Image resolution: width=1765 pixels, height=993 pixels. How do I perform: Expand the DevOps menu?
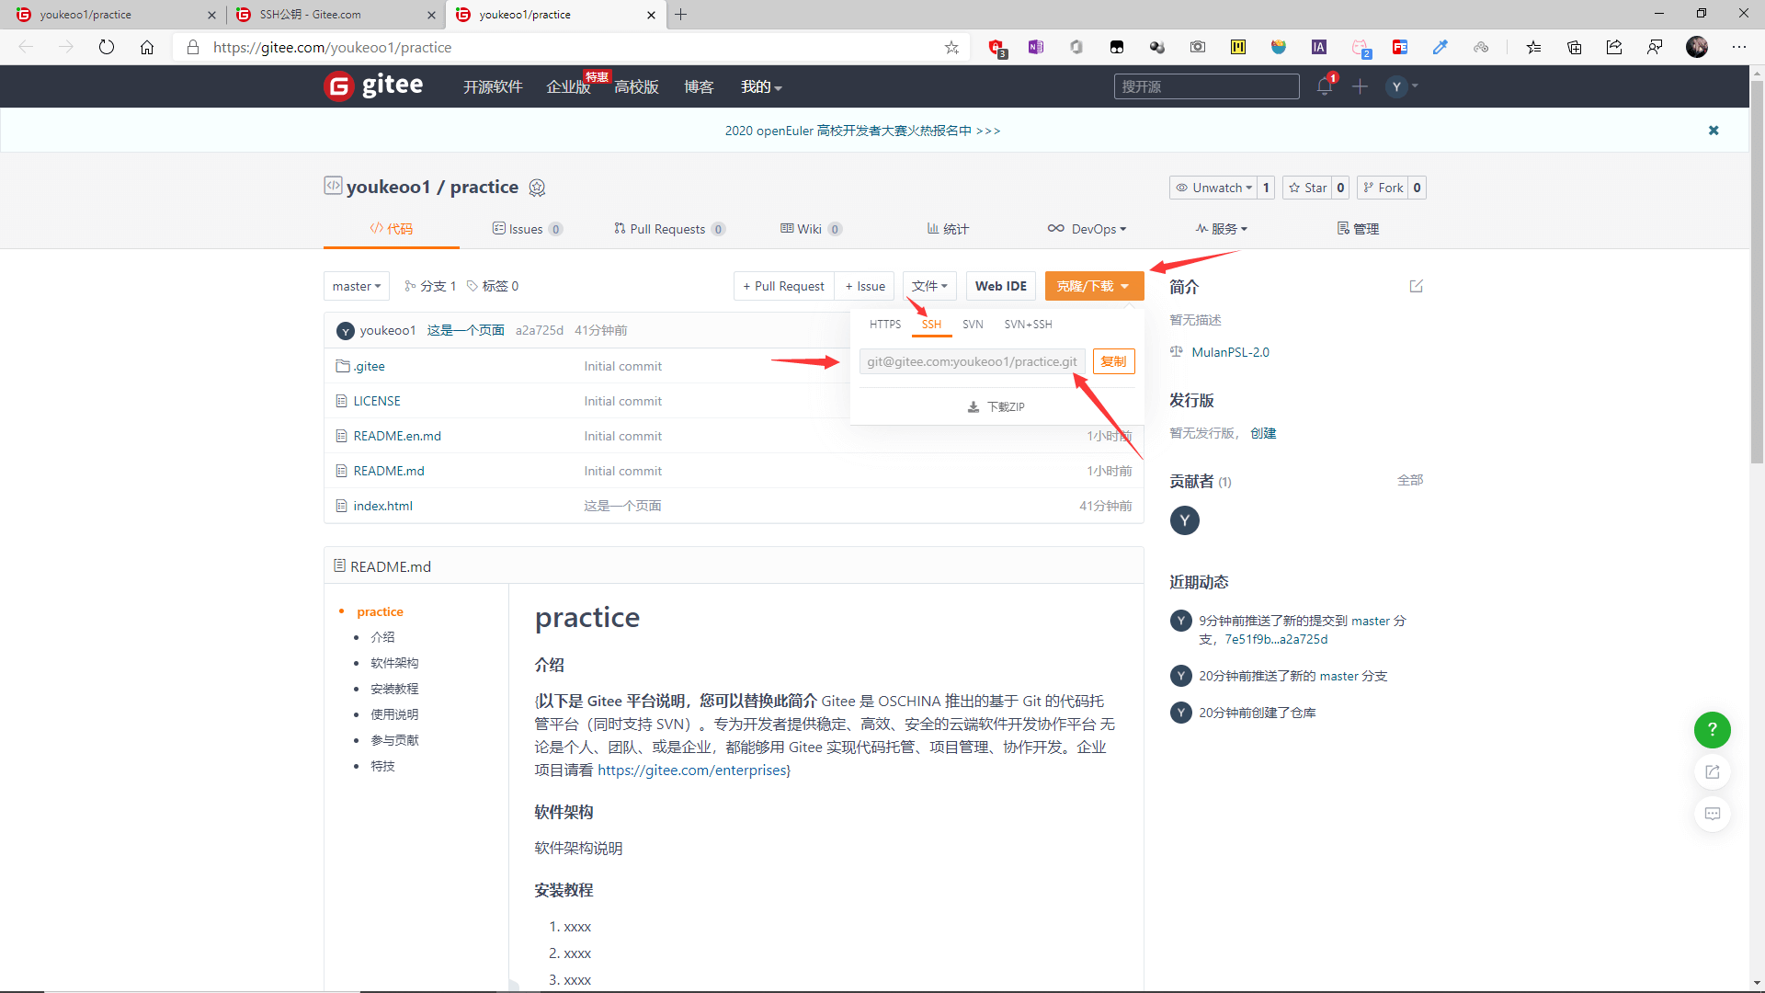(1087, 229)
